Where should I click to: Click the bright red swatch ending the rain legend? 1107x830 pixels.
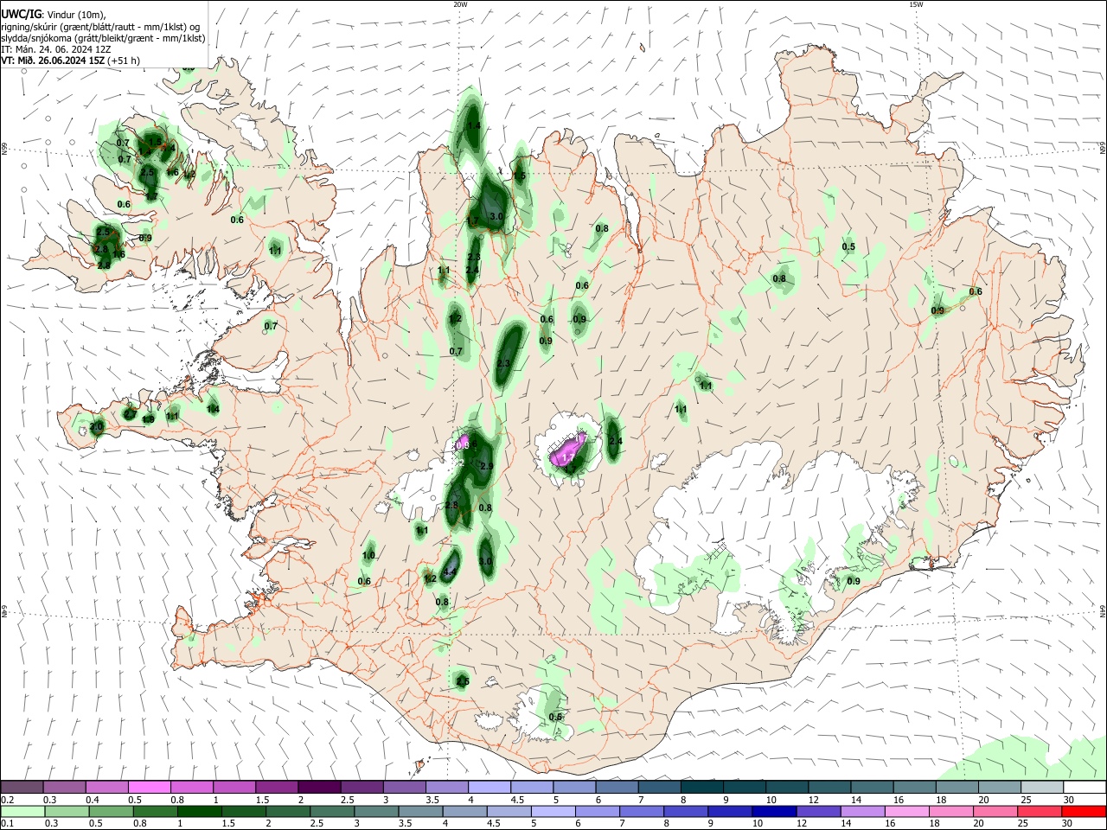[1085, 811]
